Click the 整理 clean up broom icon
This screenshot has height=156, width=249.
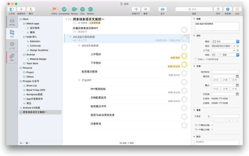click(31, 9)
